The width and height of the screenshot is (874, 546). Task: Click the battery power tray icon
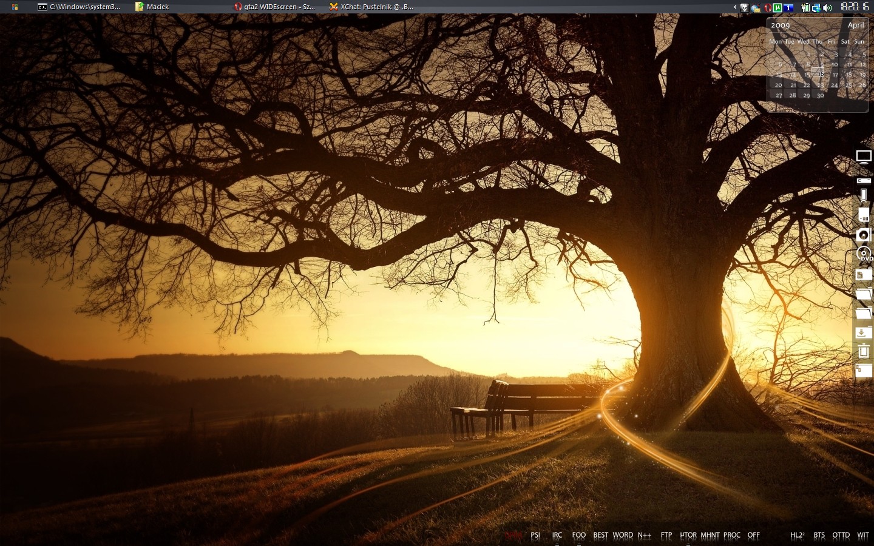tap(805, 7)
